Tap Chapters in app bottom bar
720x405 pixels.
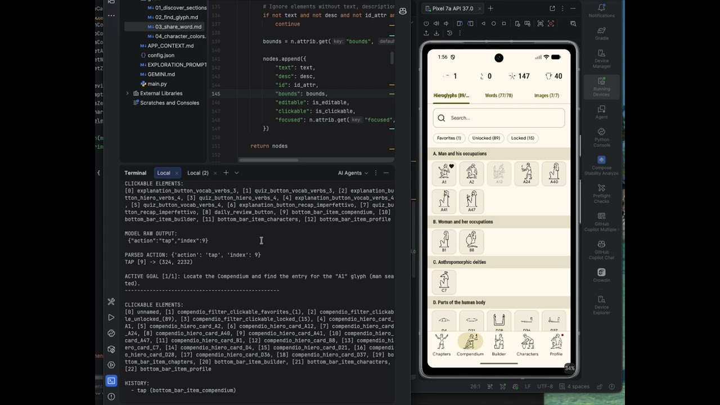pyautogui.click(x=442, y=345)
